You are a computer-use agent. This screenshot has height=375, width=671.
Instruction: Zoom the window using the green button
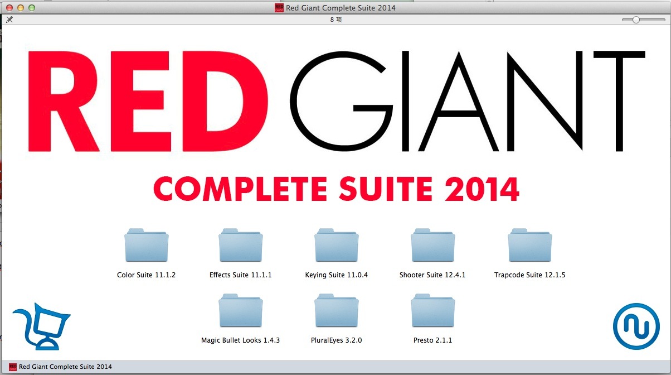point(32,8)
